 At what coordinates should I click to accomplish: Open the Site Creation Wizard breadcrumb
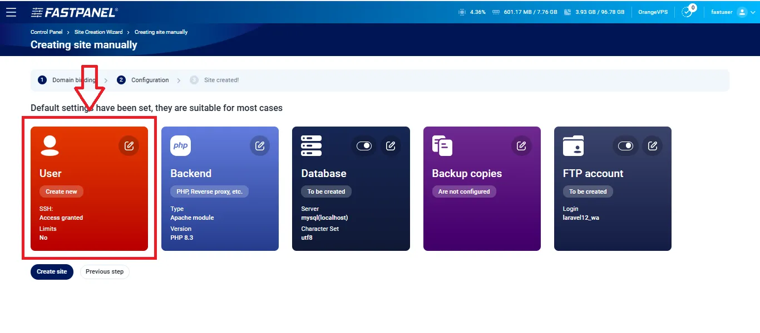(98, 32)
